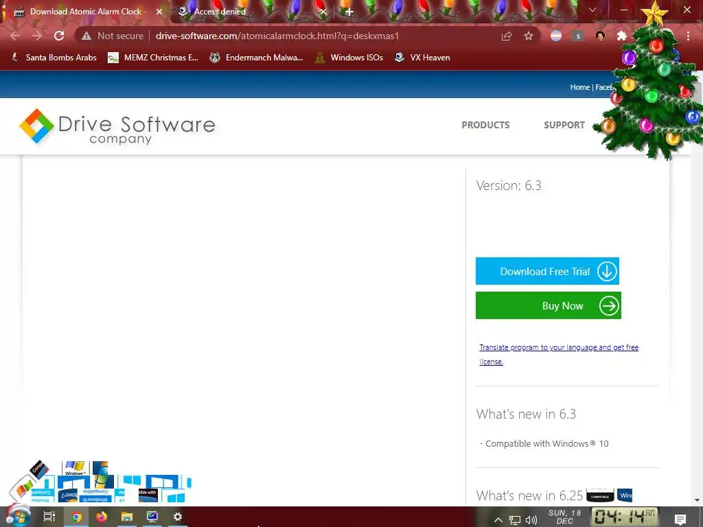Open the VX Heaven bookmark
Screen dimensions: 703x527
(422, 58)
